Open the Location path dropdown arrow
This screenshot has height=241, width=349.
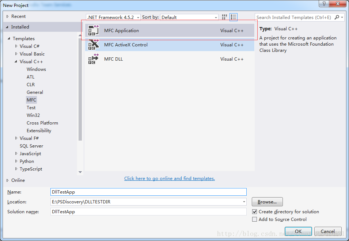pyautogui.click(x=244, y=202)
